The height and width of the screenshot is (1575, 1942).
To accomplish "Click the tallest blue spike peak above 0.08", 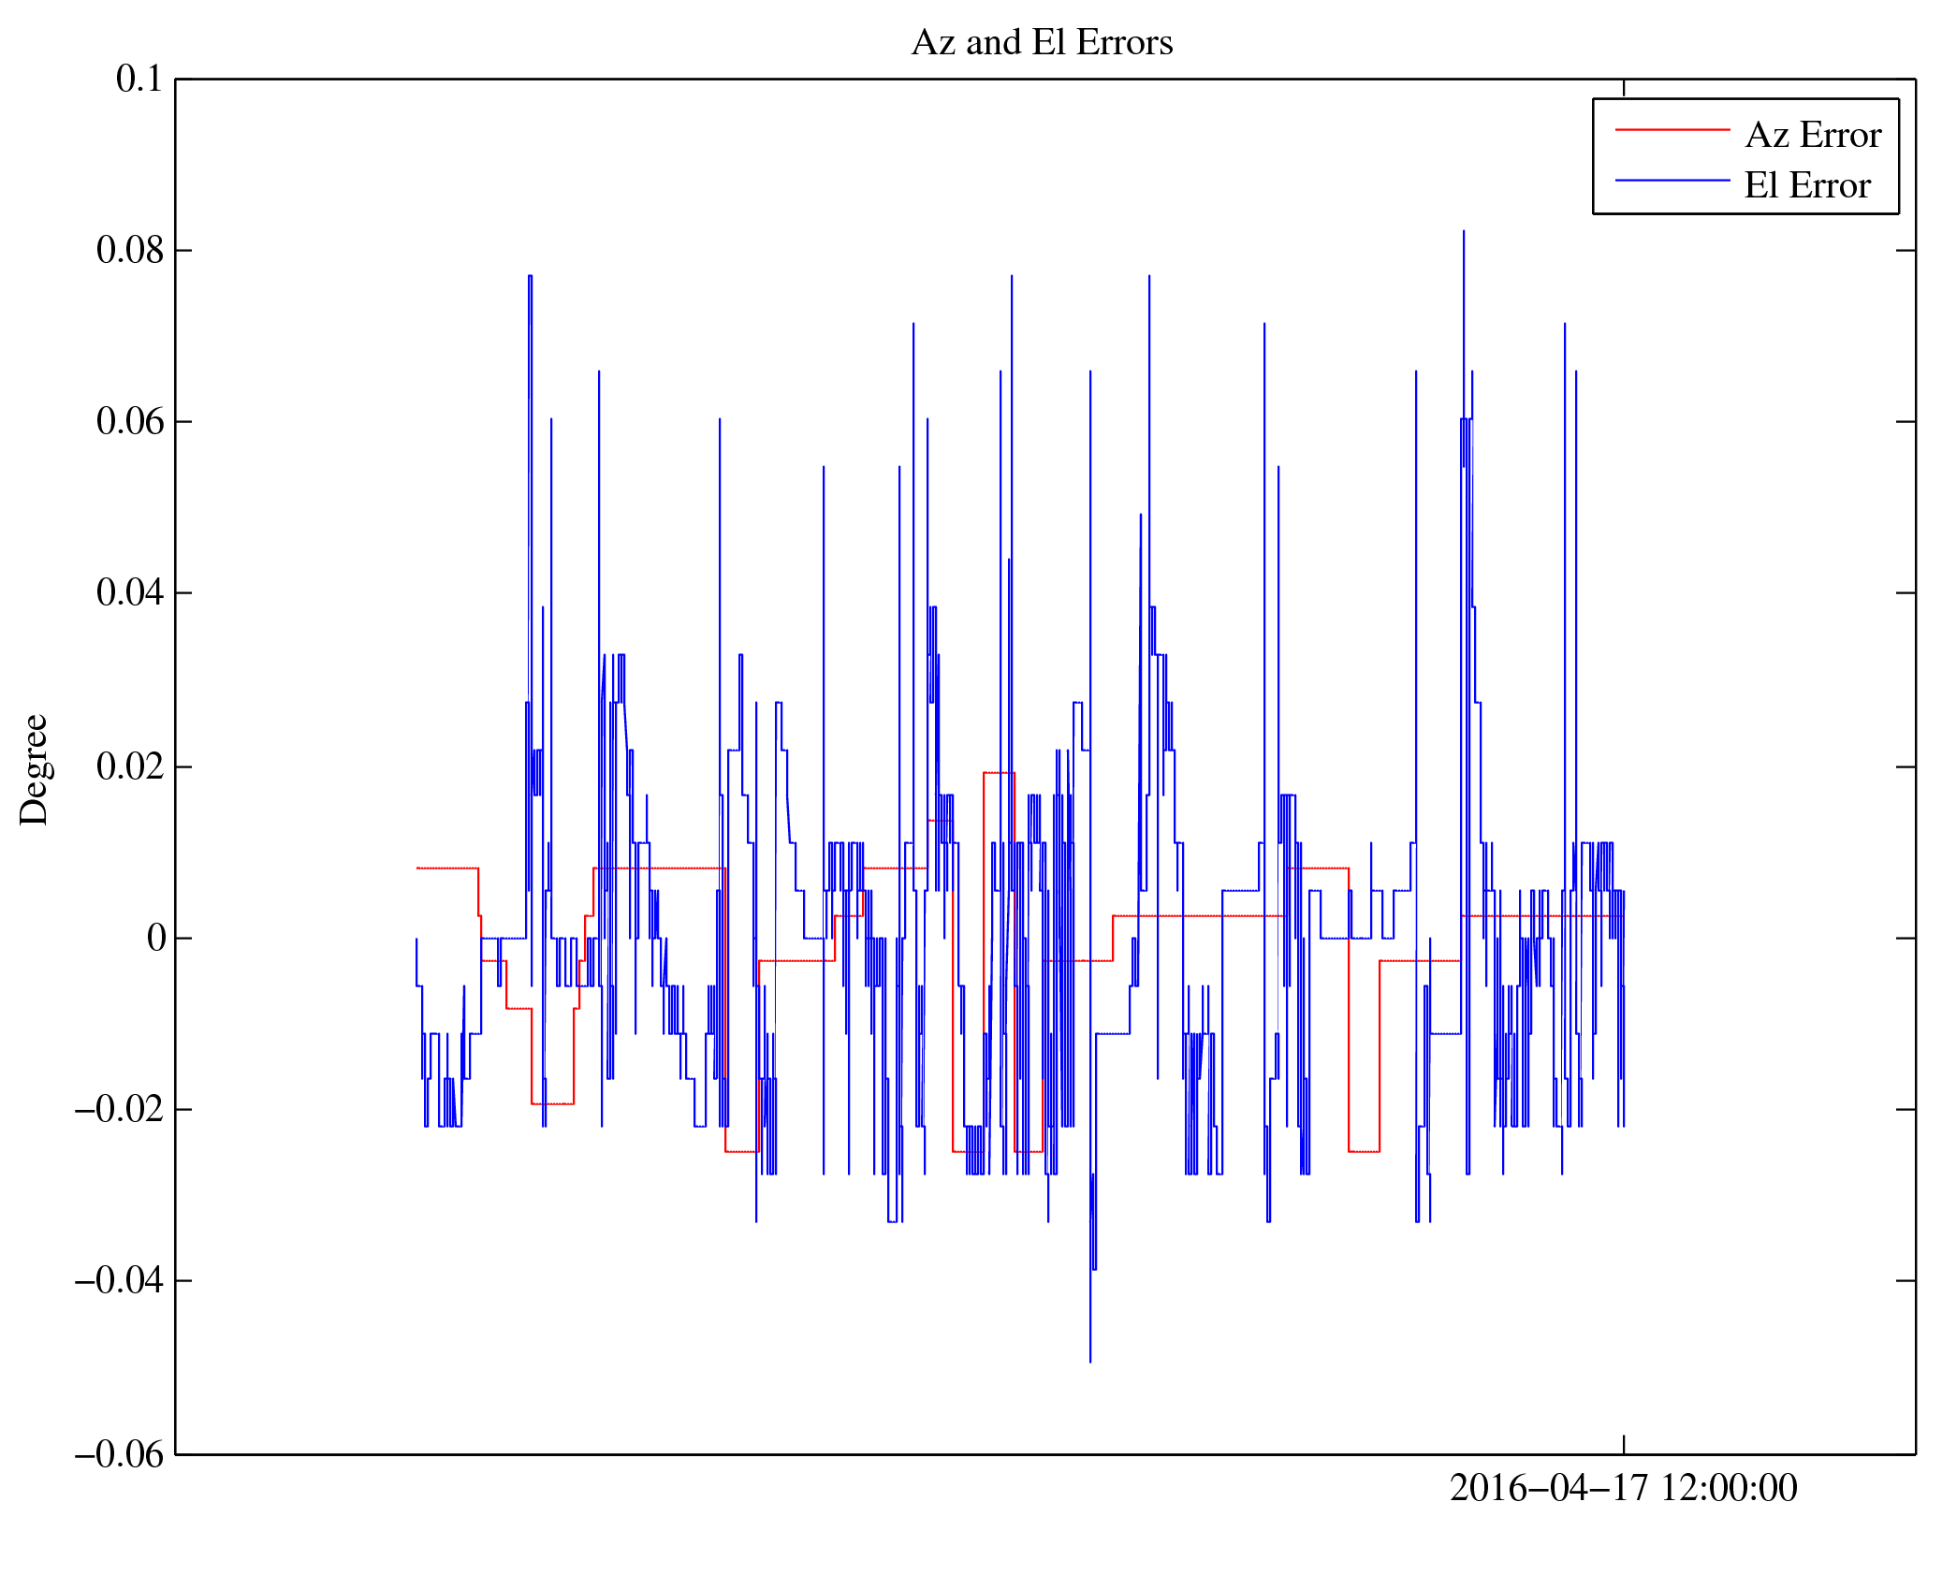I will click(1464, 232).
